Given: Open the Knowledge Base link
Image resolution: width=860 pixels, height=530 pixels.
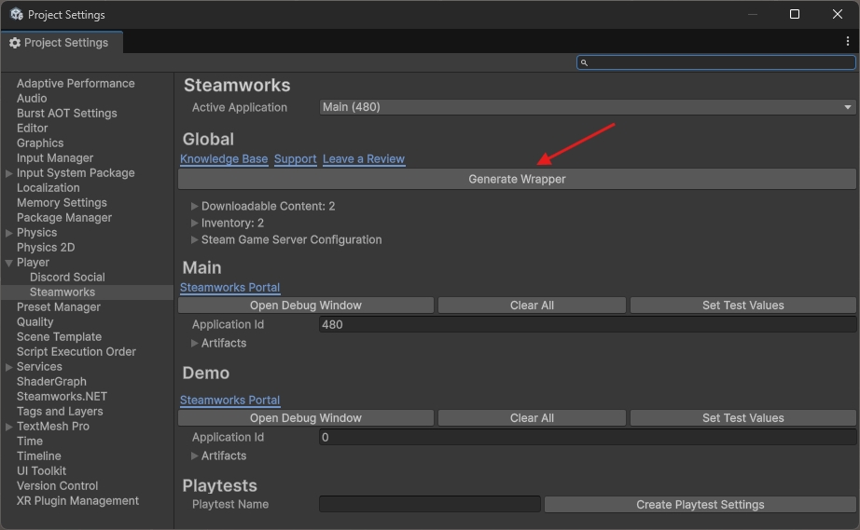Looking at the screenshot, I should [x=224, y=159].
